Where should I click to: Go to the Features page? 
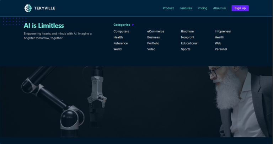pos(186,8)
